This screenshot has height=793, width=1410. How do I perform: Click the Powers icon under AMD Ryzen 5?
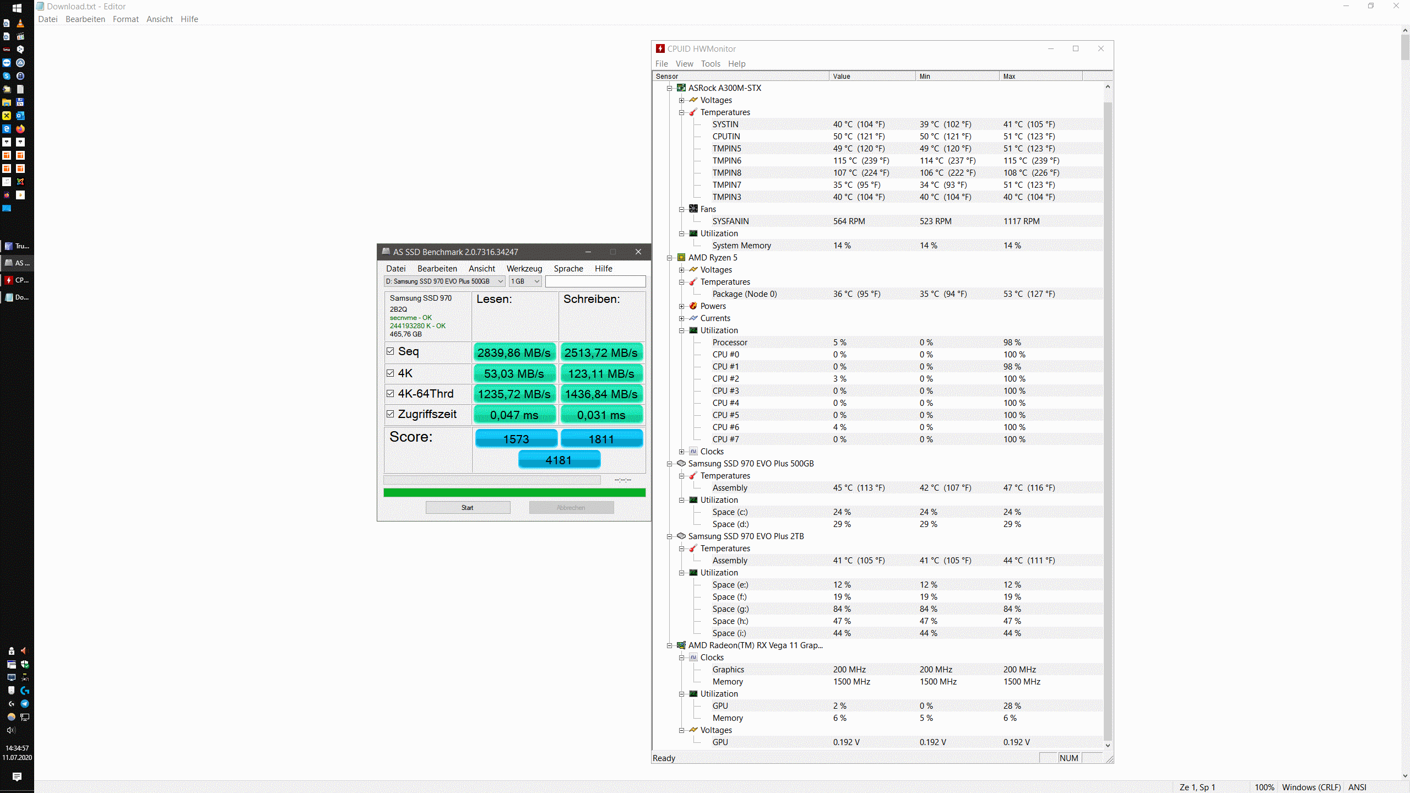click(693, 306)
